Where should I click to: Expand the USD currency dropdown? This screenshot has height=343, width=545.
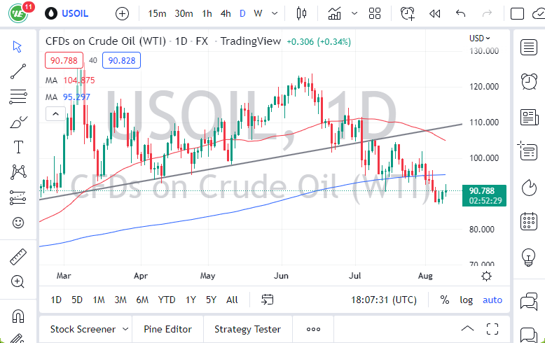[480, 38]
